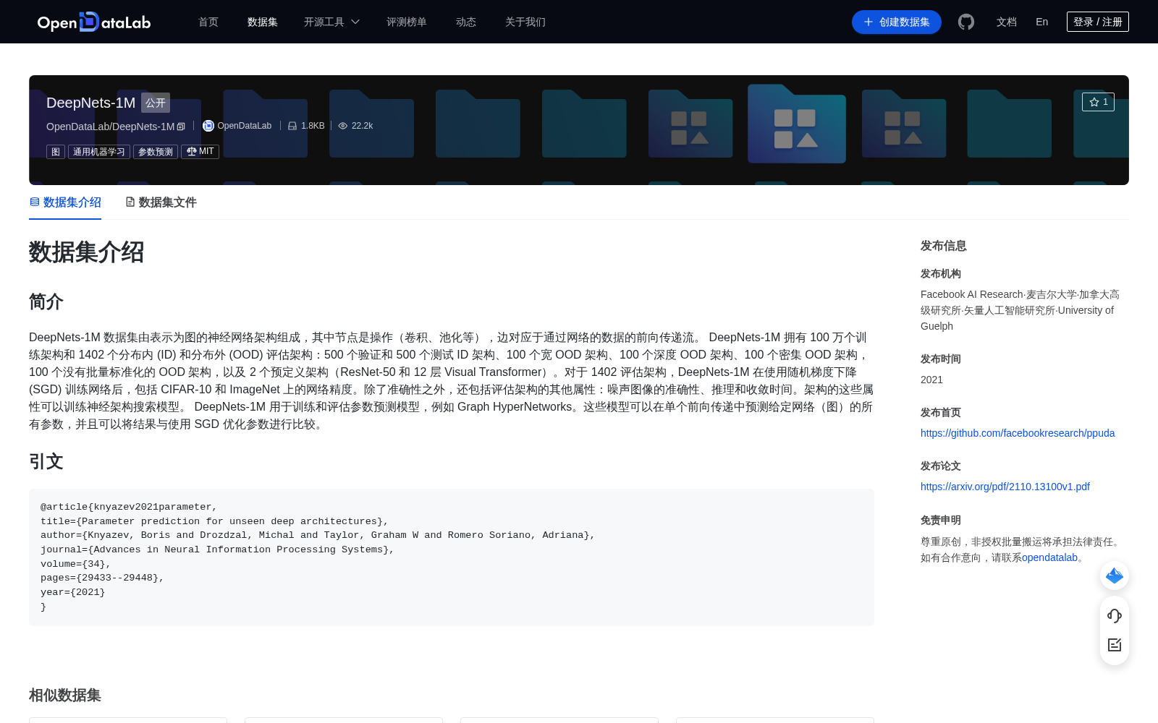Open the GitHub icon link
This screenshot has width=1158, height=723.
pos(966,22)
